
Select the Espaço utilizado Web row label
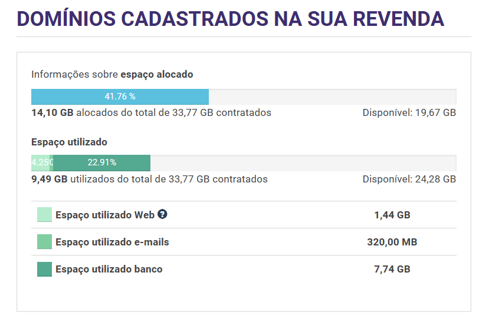click(x=104, y=215)
